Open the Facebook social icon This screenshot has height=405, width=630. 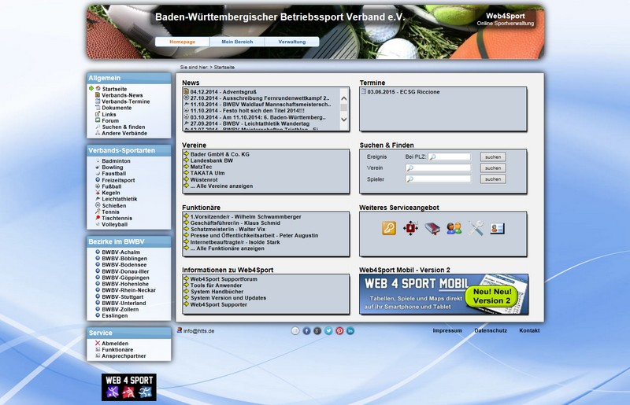click(307, 331)
